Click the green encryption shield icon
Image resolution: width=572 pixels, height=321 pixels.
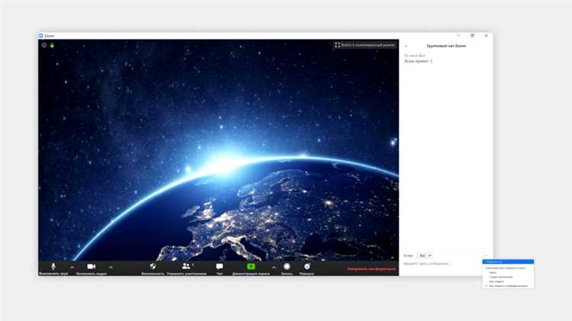[x=52, y=46]
